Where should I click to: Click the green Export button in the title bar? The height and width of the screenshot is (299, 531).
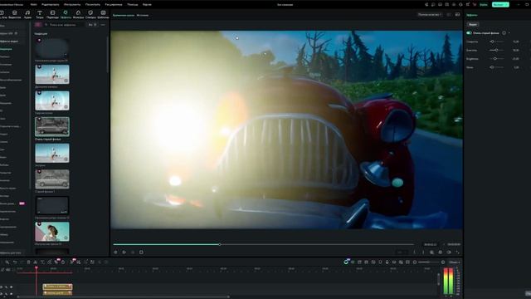pos(500,5)
